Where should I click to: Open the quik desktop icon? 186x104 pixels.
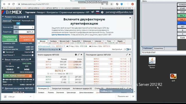point(173,78)
